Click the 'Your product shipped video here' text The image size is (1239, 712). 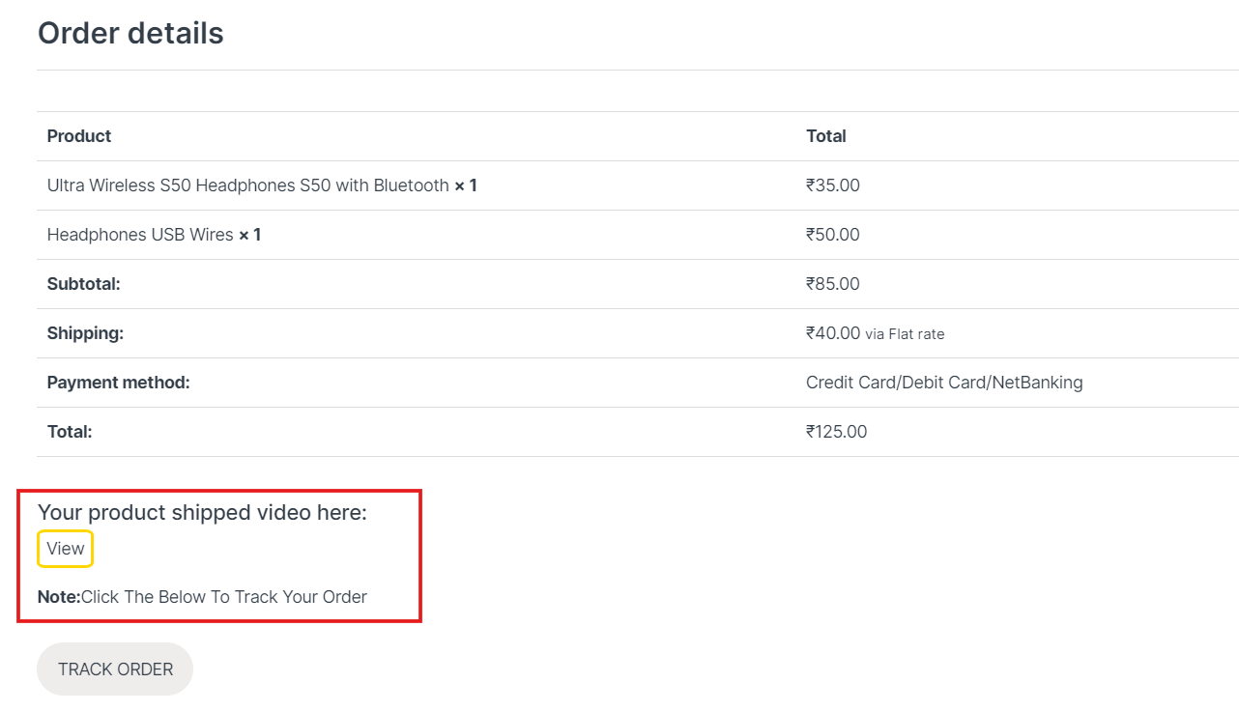[x=202, y=513]
